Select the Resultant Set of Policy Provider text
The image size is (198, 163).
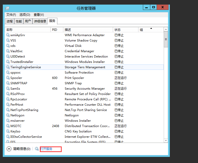(x=88, y=94)
